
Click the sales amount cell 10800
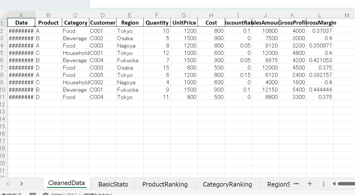coord(265,31)
